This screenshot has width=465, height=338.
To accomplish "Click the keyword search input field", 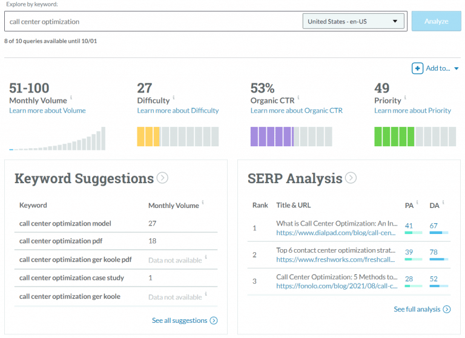I will tap(151, 21).
